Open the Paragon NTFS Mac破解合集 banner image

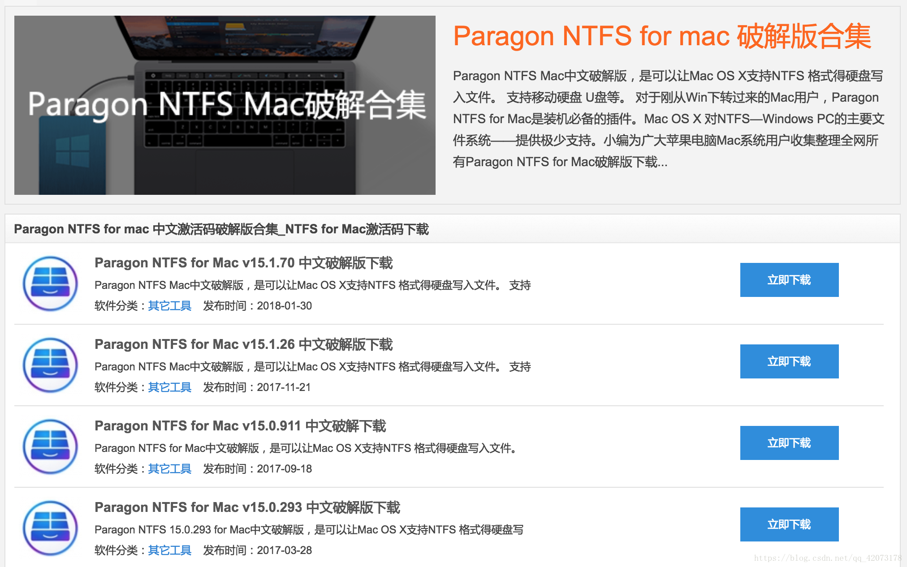click(225, 105)
